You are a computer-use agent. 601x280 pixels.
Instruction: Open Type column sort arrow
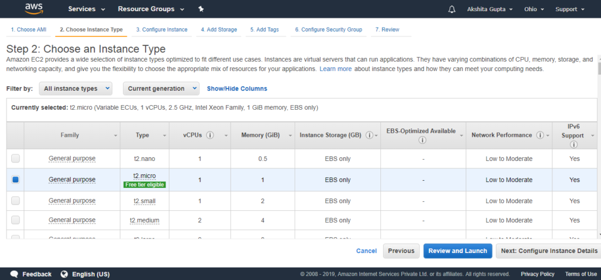[165, 136]
